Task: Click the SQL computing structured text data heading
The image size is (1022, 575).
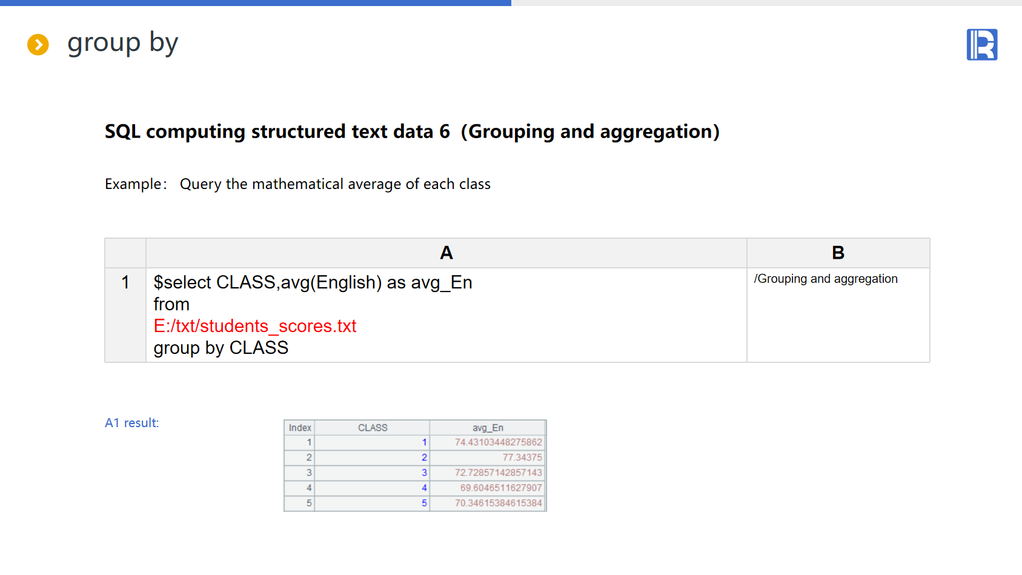Action: (x=412, y=131)
